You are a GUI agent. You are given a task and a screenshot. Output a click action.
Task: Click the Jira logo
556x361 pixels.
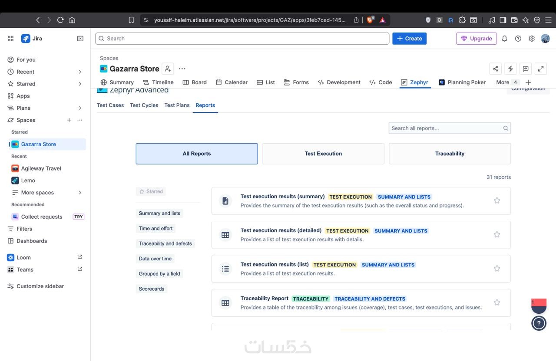[x=32, y=39]
